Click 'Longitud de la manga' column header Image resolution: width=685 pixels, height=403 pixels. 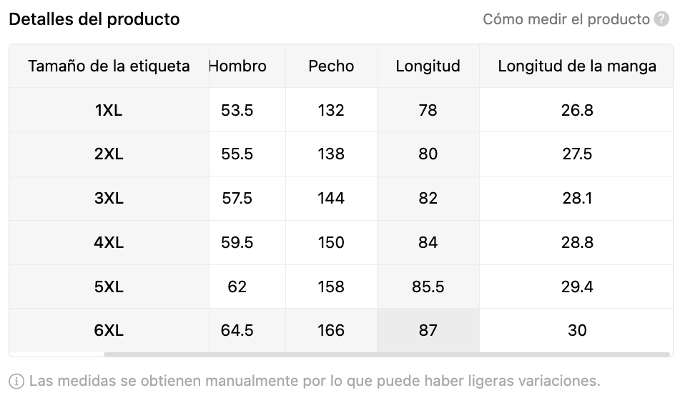click(576, 66)
